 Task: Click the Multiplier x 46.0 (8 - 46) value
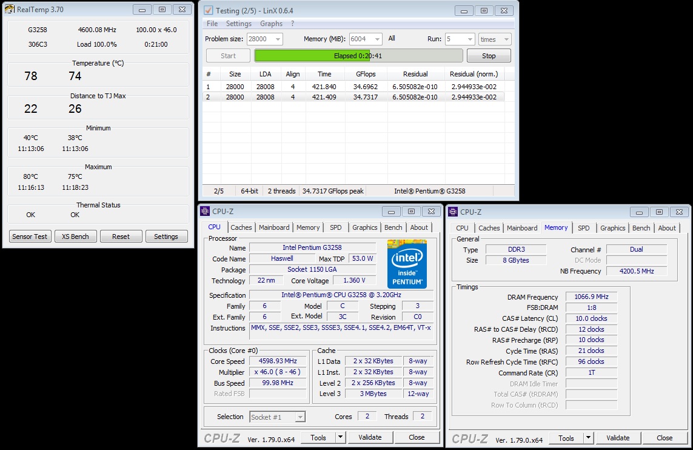278,372
